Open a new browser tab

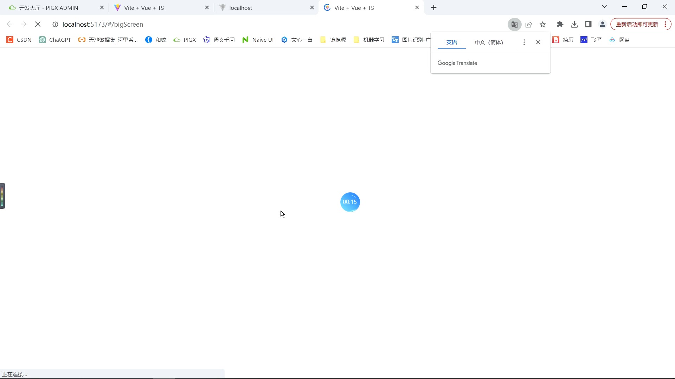(434, 7)
